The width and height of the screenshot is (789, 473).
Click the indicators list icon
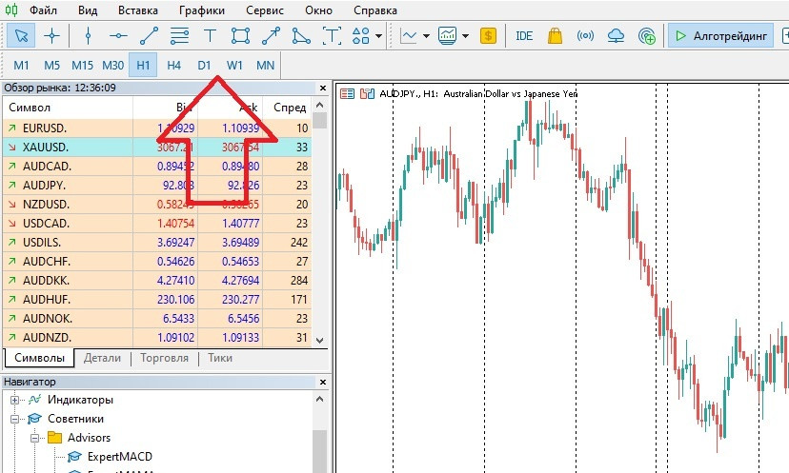[447, 35]
